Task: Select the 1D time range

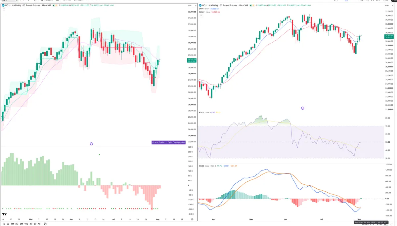Action: point(4,224)
